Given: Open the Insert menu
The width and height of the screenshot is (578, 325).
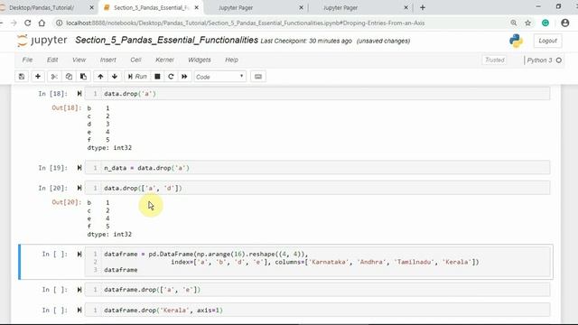Looking at the screenshot, I should pos(108,60).
